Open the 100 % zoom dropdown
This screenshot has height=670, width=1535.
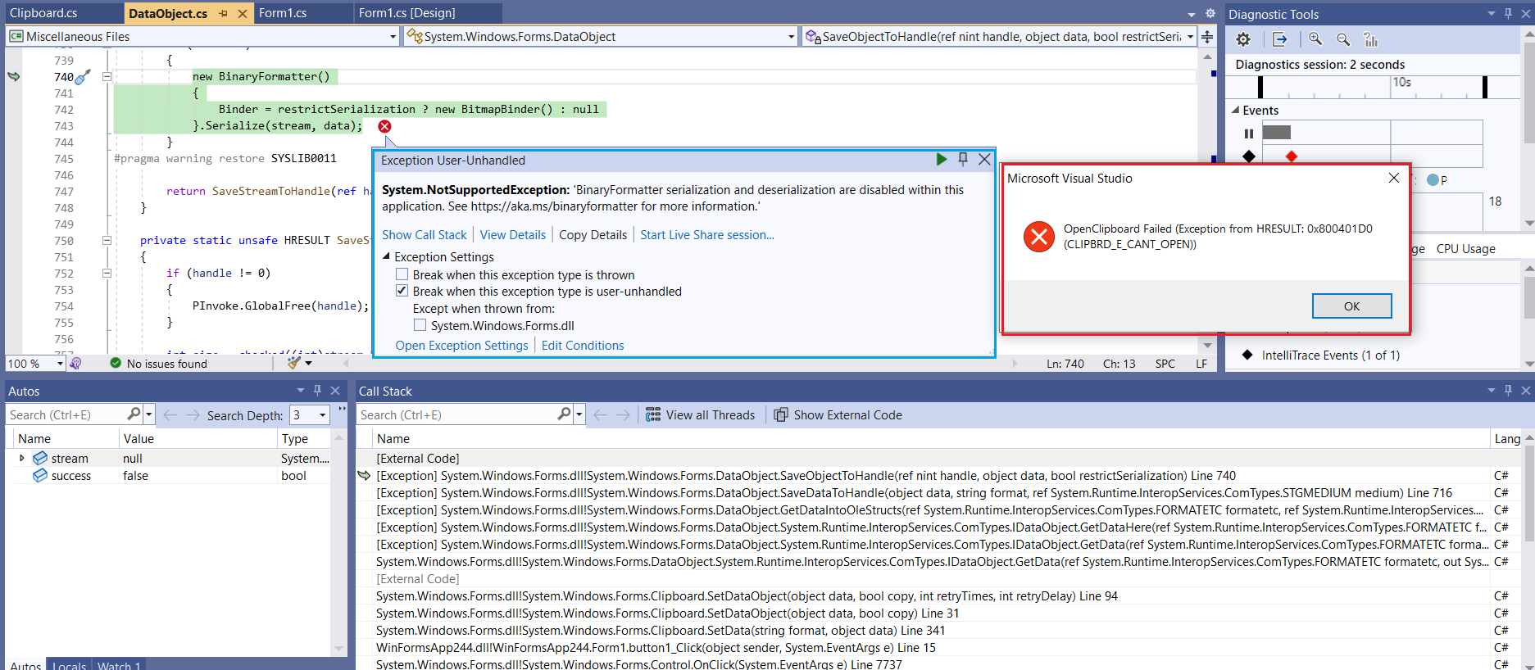coord(60,364)
